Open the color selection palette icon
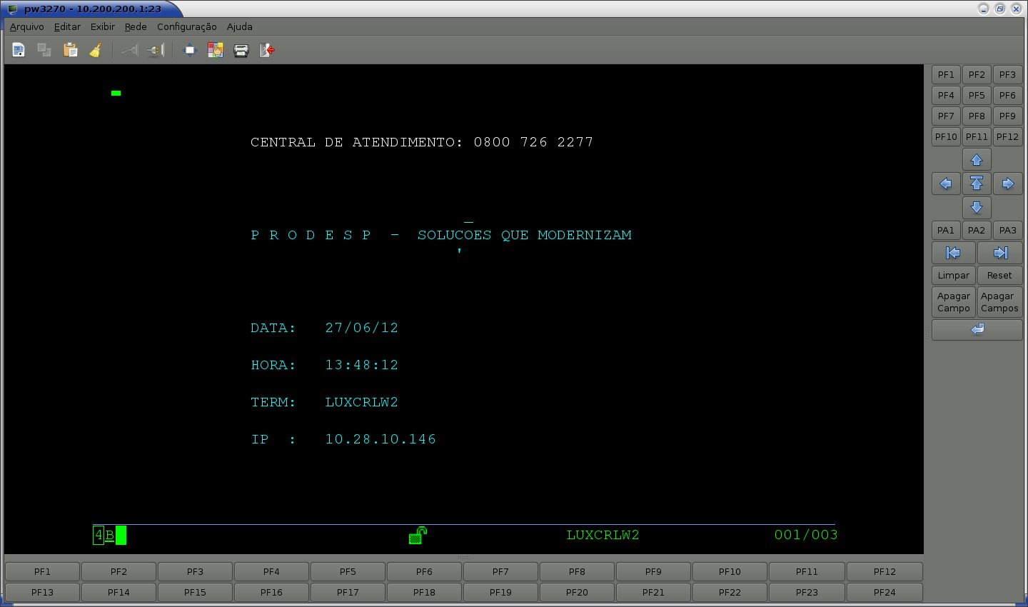This screenshot has width=1028, height=607. click(x=215, y=50)
